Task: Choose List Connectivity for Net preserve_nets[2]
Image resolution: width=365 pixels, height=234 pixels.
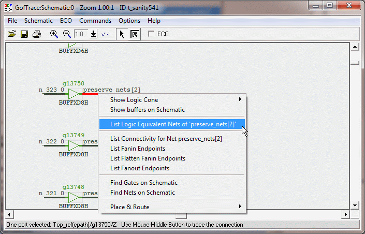Action: 172,139
